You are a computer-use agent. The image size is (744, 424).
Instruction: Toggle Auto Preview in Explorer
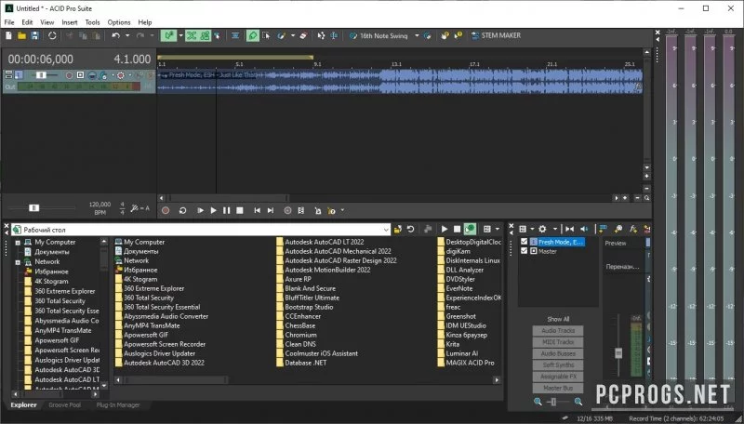470,230
